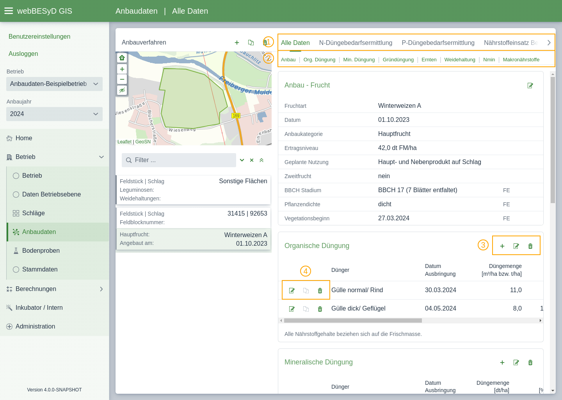Image resolution: width=562 pixels, height=400 pixels.
Task: Jump to Weidehaltung section link
Action: (460, 60)
